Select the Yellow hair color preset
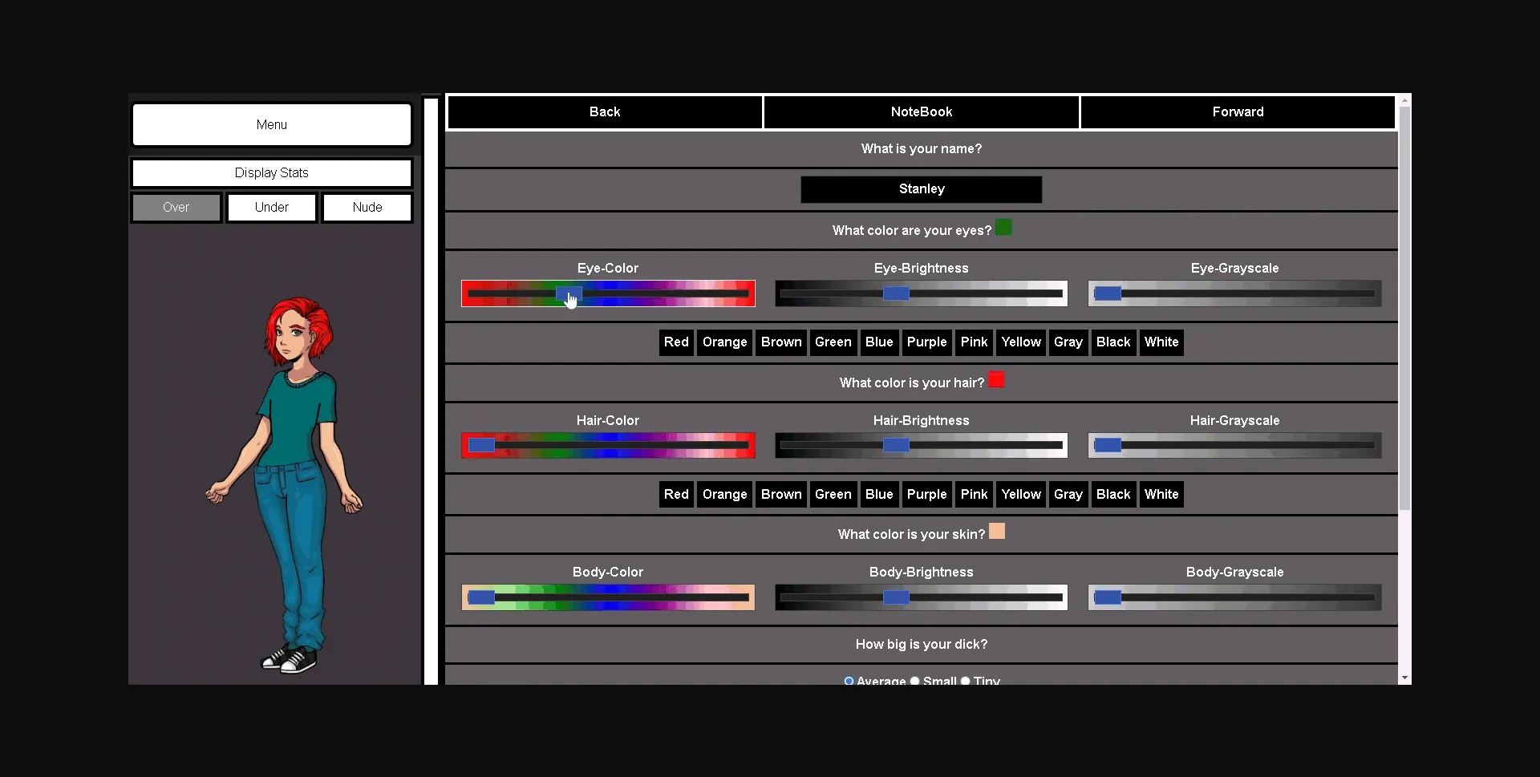 (1020, 494)
